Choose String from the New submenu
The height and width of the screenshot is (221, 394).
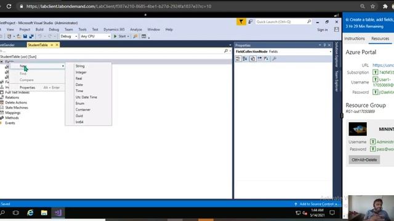[x=80, y=66]
